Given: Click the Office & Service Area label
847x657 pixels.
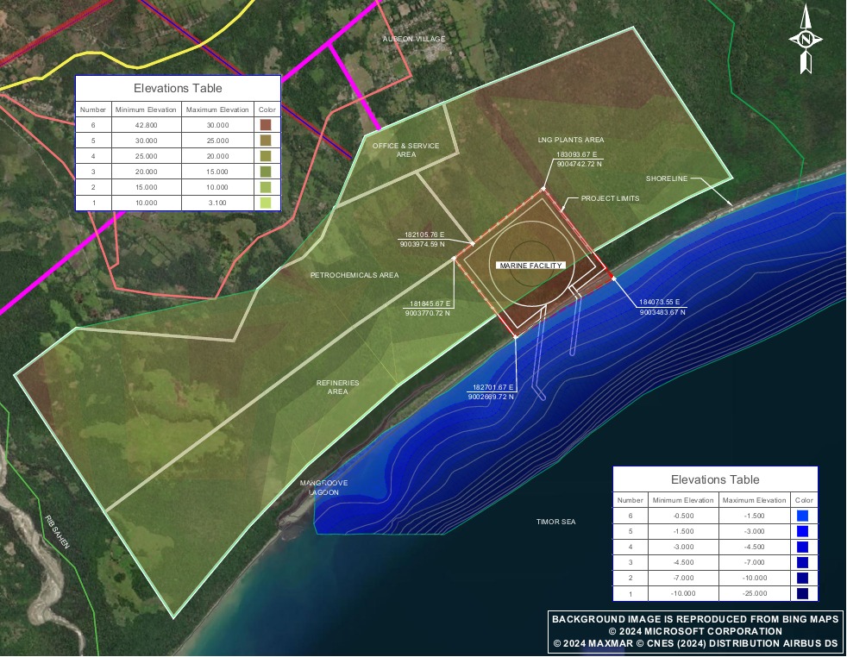Looking at the screenshot, I should click(x=405, y=150).
